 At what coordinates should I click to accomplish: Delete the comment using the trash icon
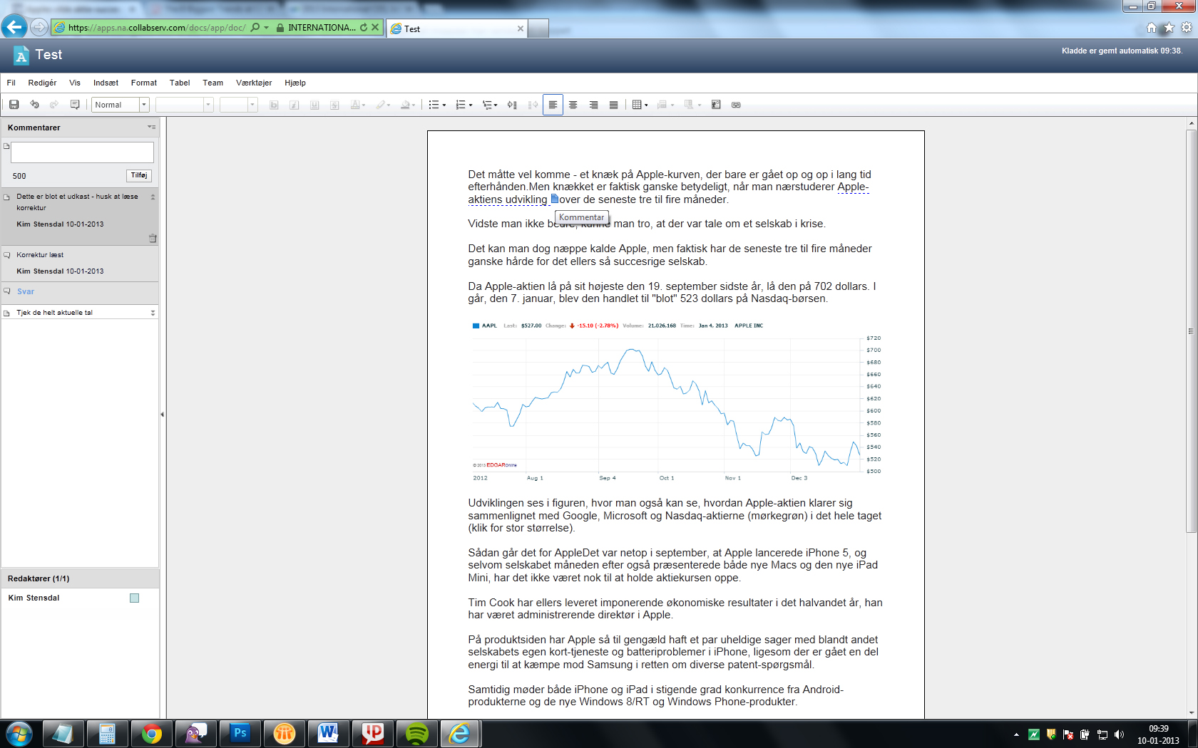tap(153, 239)
